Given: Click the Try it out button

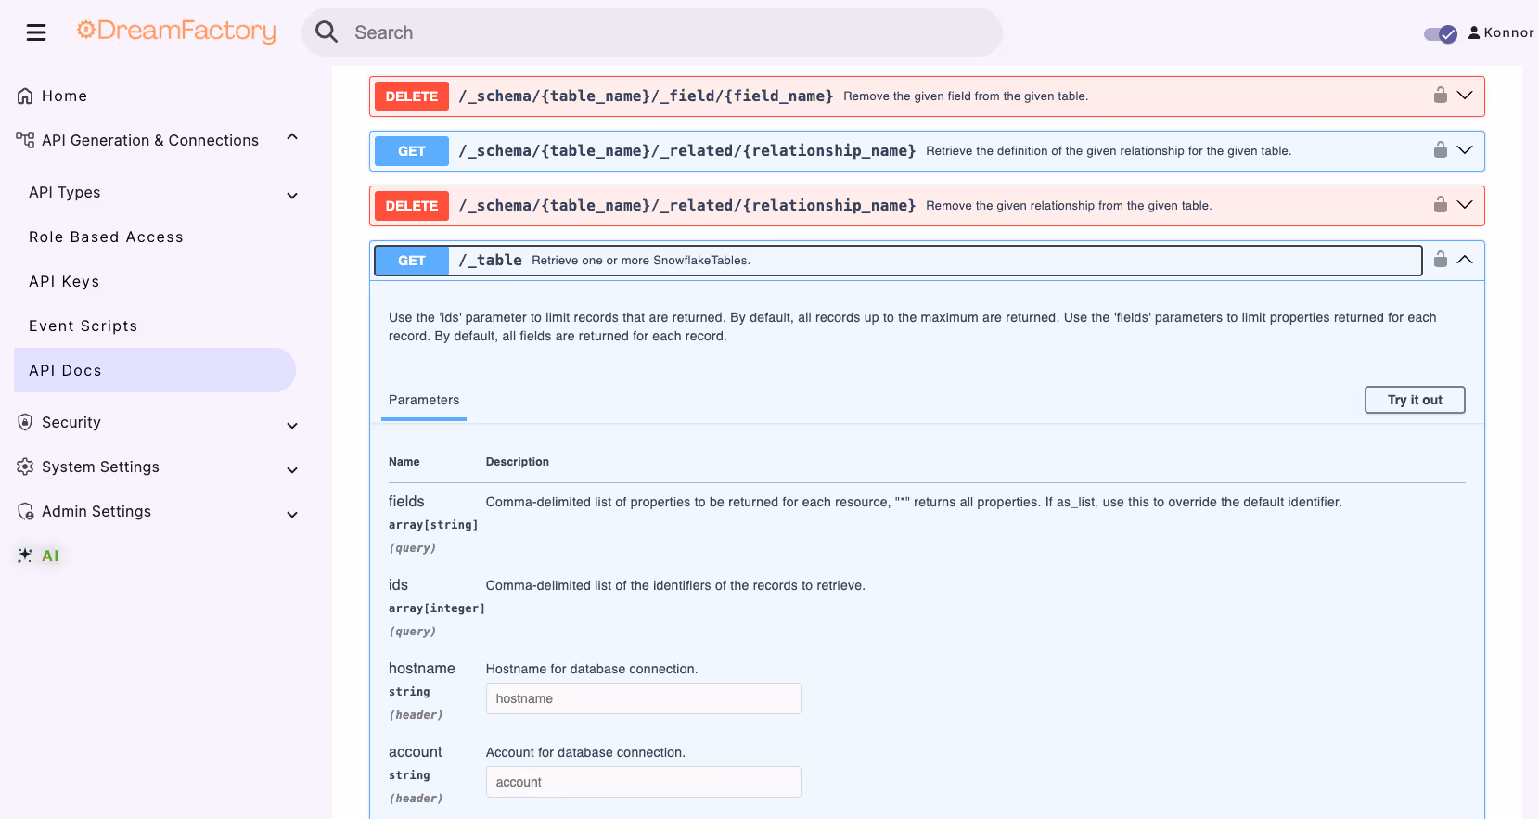Looking at the screenshot, I should click(1415, 400).
